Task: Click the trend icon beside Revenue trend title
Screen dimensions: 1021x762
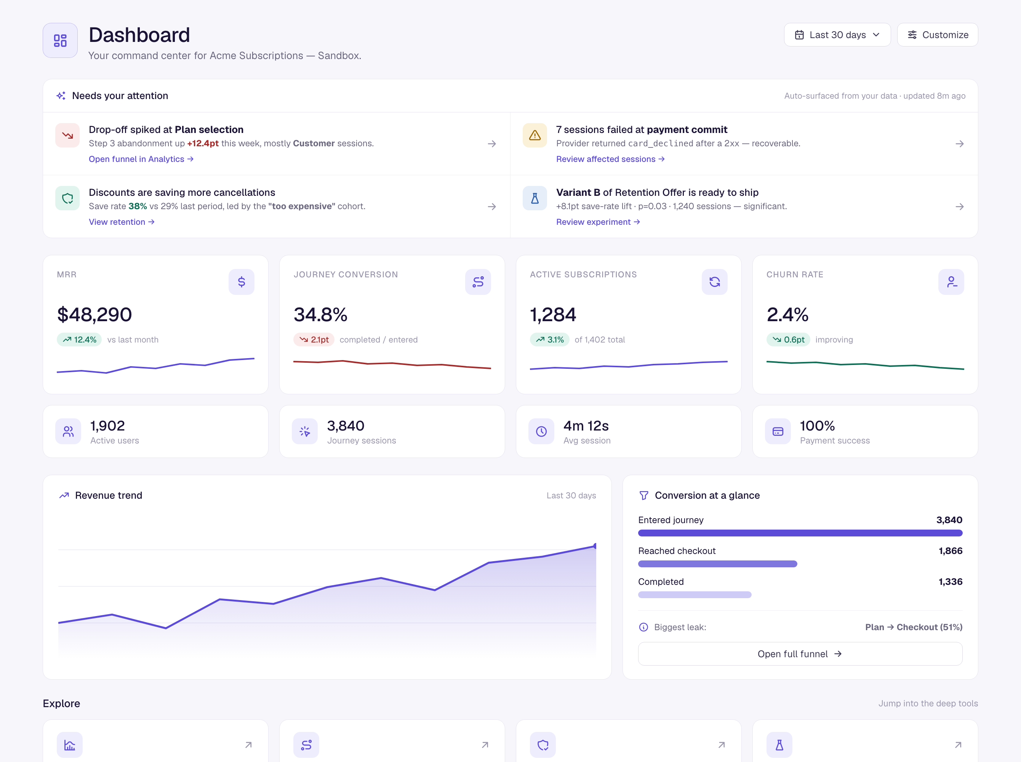Action: (x=64, y=495)
